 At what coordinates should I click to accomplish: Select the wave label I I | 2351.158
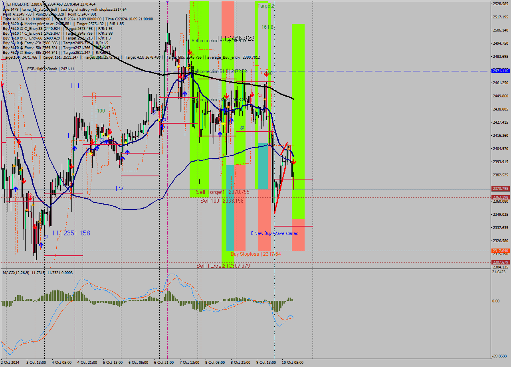click(71, 233)
